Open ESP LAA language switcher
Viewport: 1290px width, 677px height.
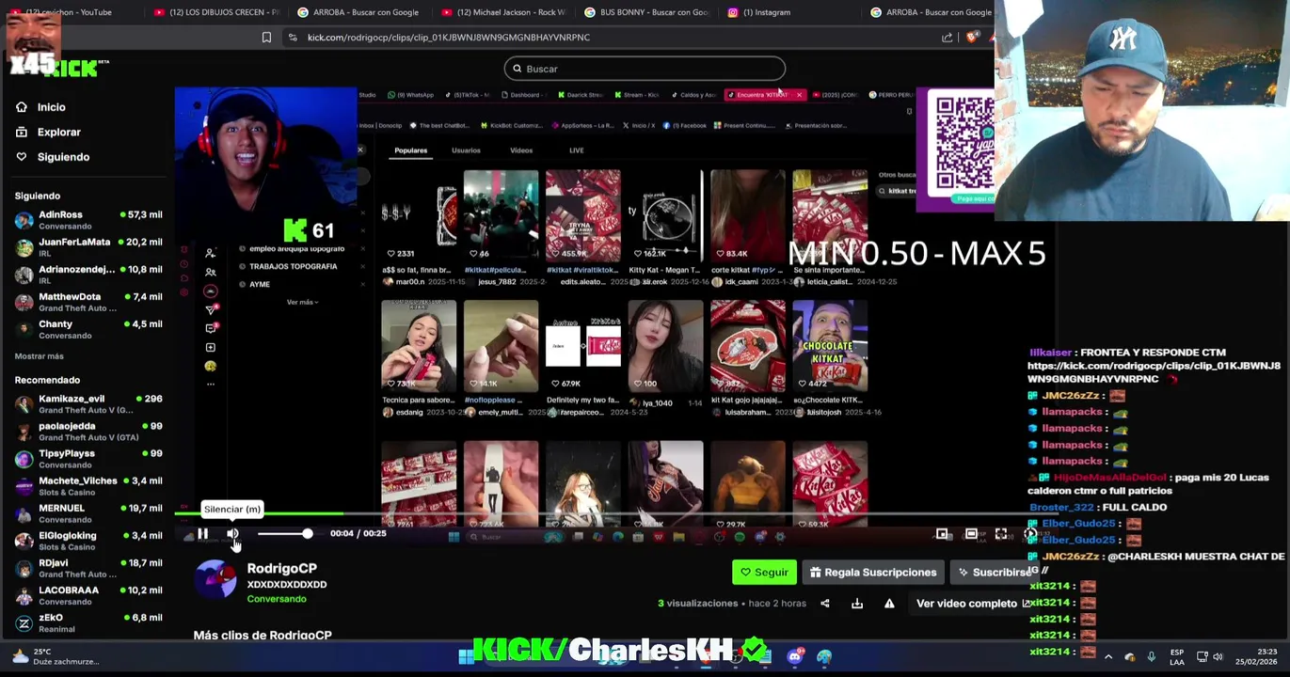1177,656
